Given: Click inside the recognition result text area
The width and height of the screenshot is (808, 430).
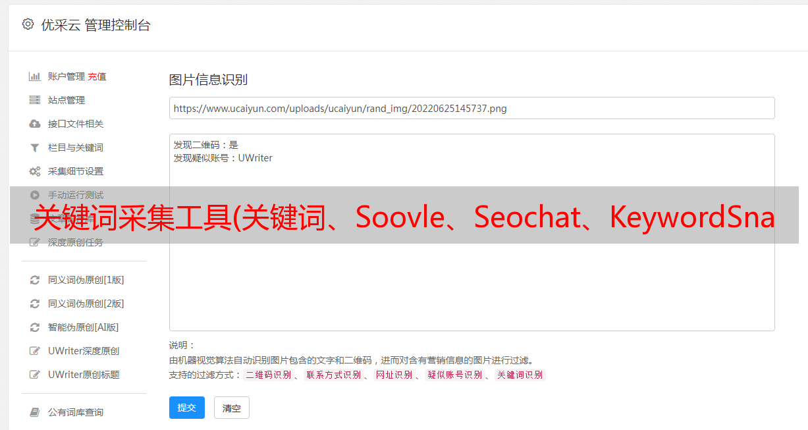Looking at the screenshot, I should [471, 232].
